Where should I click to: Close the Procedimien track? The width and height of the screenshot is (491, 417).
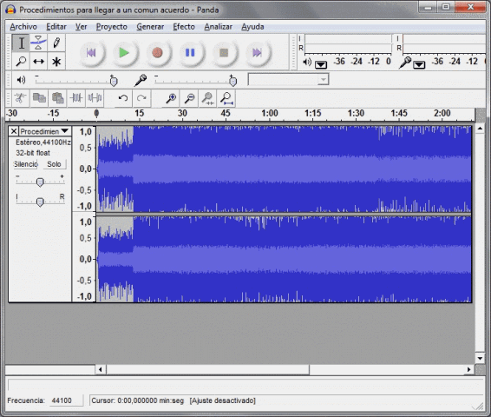tap(14, 131)
